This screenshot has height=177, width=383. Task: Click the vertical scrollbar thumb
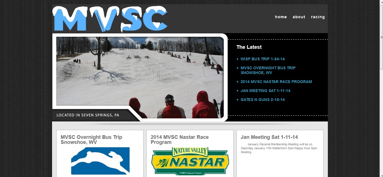[381, 37]
